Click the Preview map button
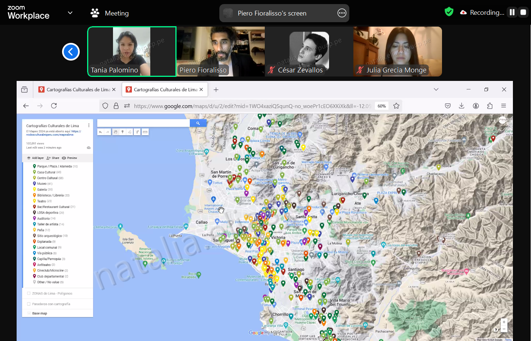Image resolution: width=531 pixels, height=341 pixels. click(69, 158)
